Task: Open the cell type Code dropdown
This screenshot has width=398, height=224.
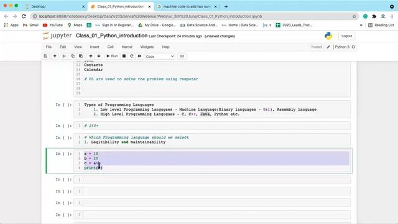Action: coord(160,57)
